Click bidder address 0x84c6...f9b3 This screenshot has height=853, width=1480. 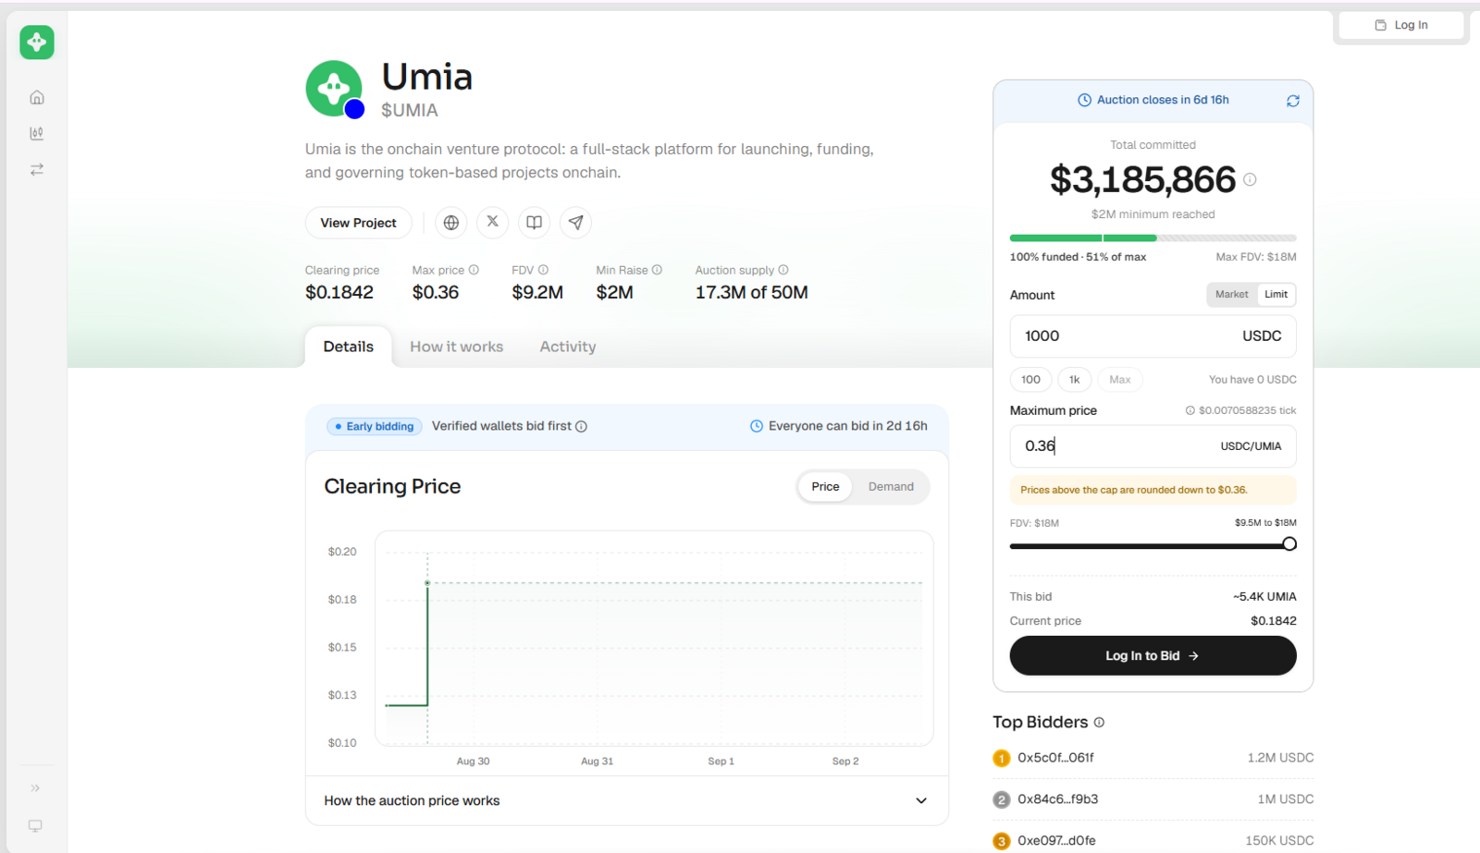coord(1057,799)
